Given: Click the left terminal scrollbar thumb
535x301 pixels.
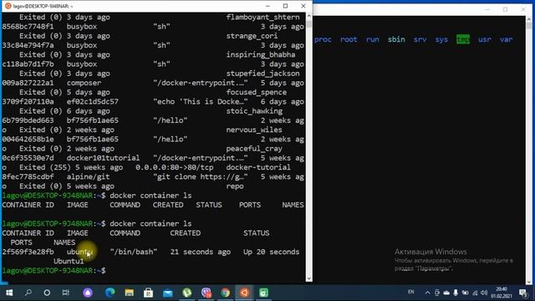Looking at the screenshot, I should [308, 24].
